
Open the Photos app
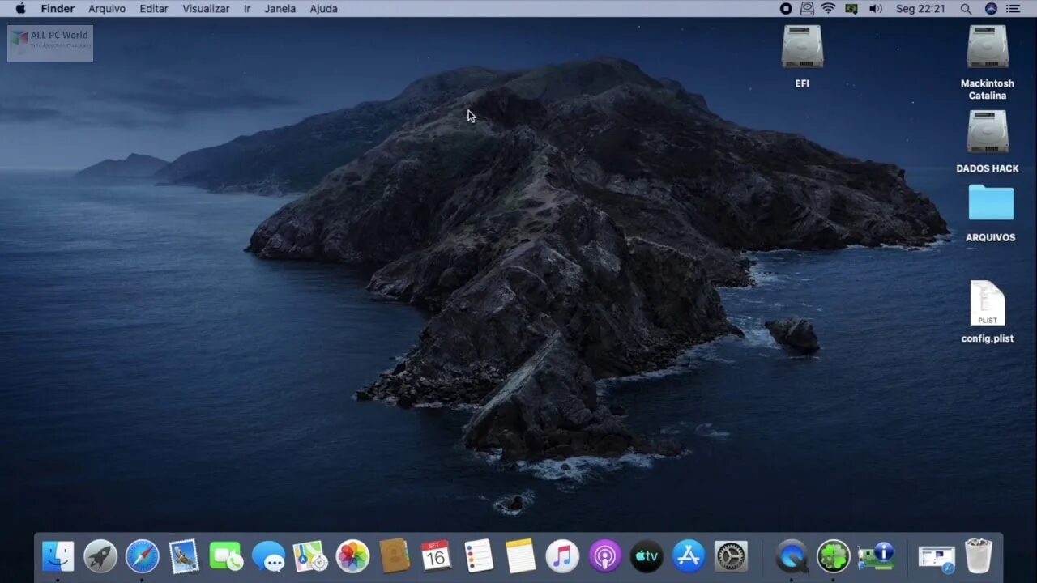352,556
